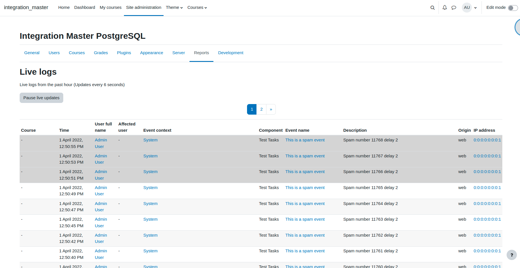This screenshot has width=520, height=268.
Task: Switch to the Development tab
Action: (231, 53)
